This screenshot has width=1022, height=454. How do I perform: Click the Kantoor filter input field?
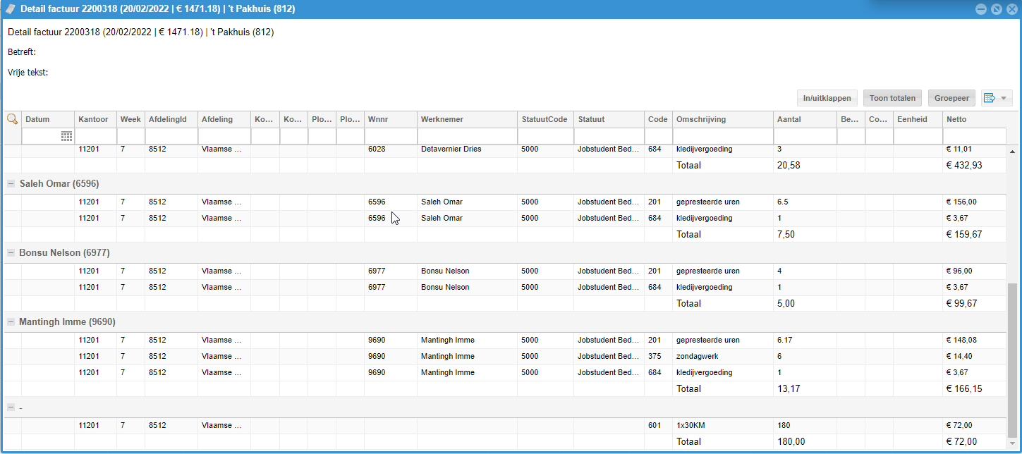point(95,136)
